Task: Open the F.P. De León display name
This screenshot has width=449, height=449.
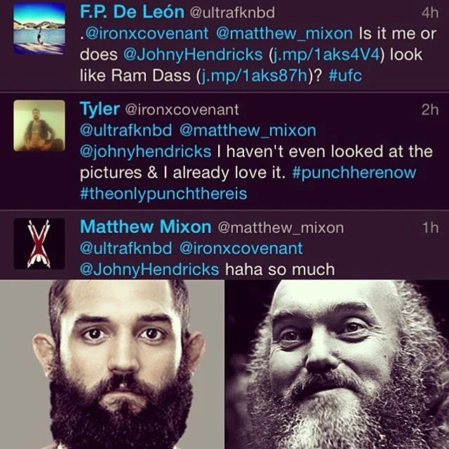Action: pyautogui.click(x=132, y=12)
